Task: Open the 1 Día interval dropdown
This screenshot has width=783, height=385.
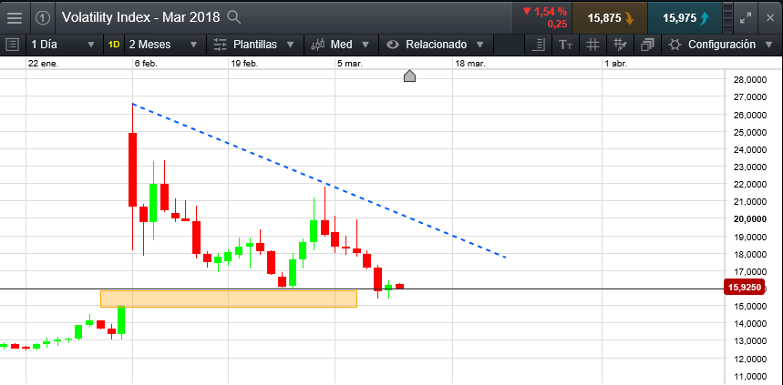Action: (x=62, y=45)
